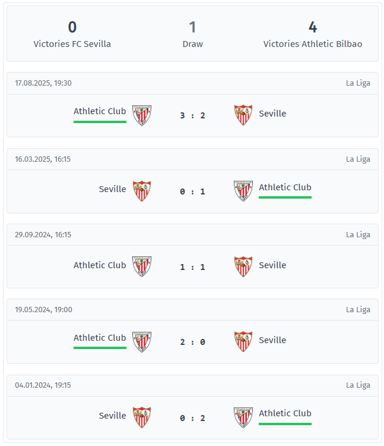Click Athletic Club crest in 17.08.2025 match
Viewport: 384px width, 446px height.
coord(142,115)
